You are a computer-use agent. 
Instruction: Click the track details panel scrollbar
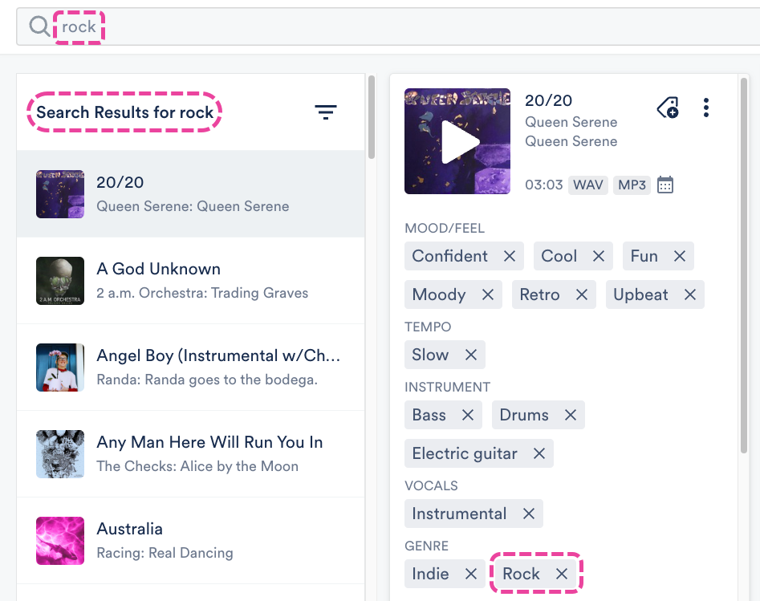pos(744,265)
